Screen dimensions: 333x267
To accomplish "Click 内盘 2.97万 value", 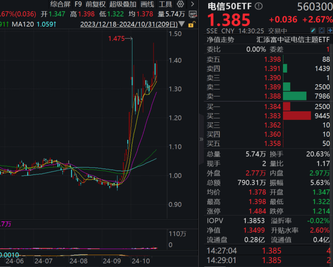I will click(320, 173).
